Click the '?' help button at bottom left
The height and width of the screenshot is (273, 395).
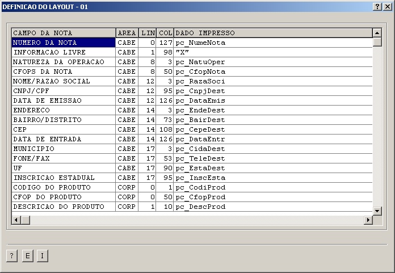pyautogui.click(x=12, y=256)
